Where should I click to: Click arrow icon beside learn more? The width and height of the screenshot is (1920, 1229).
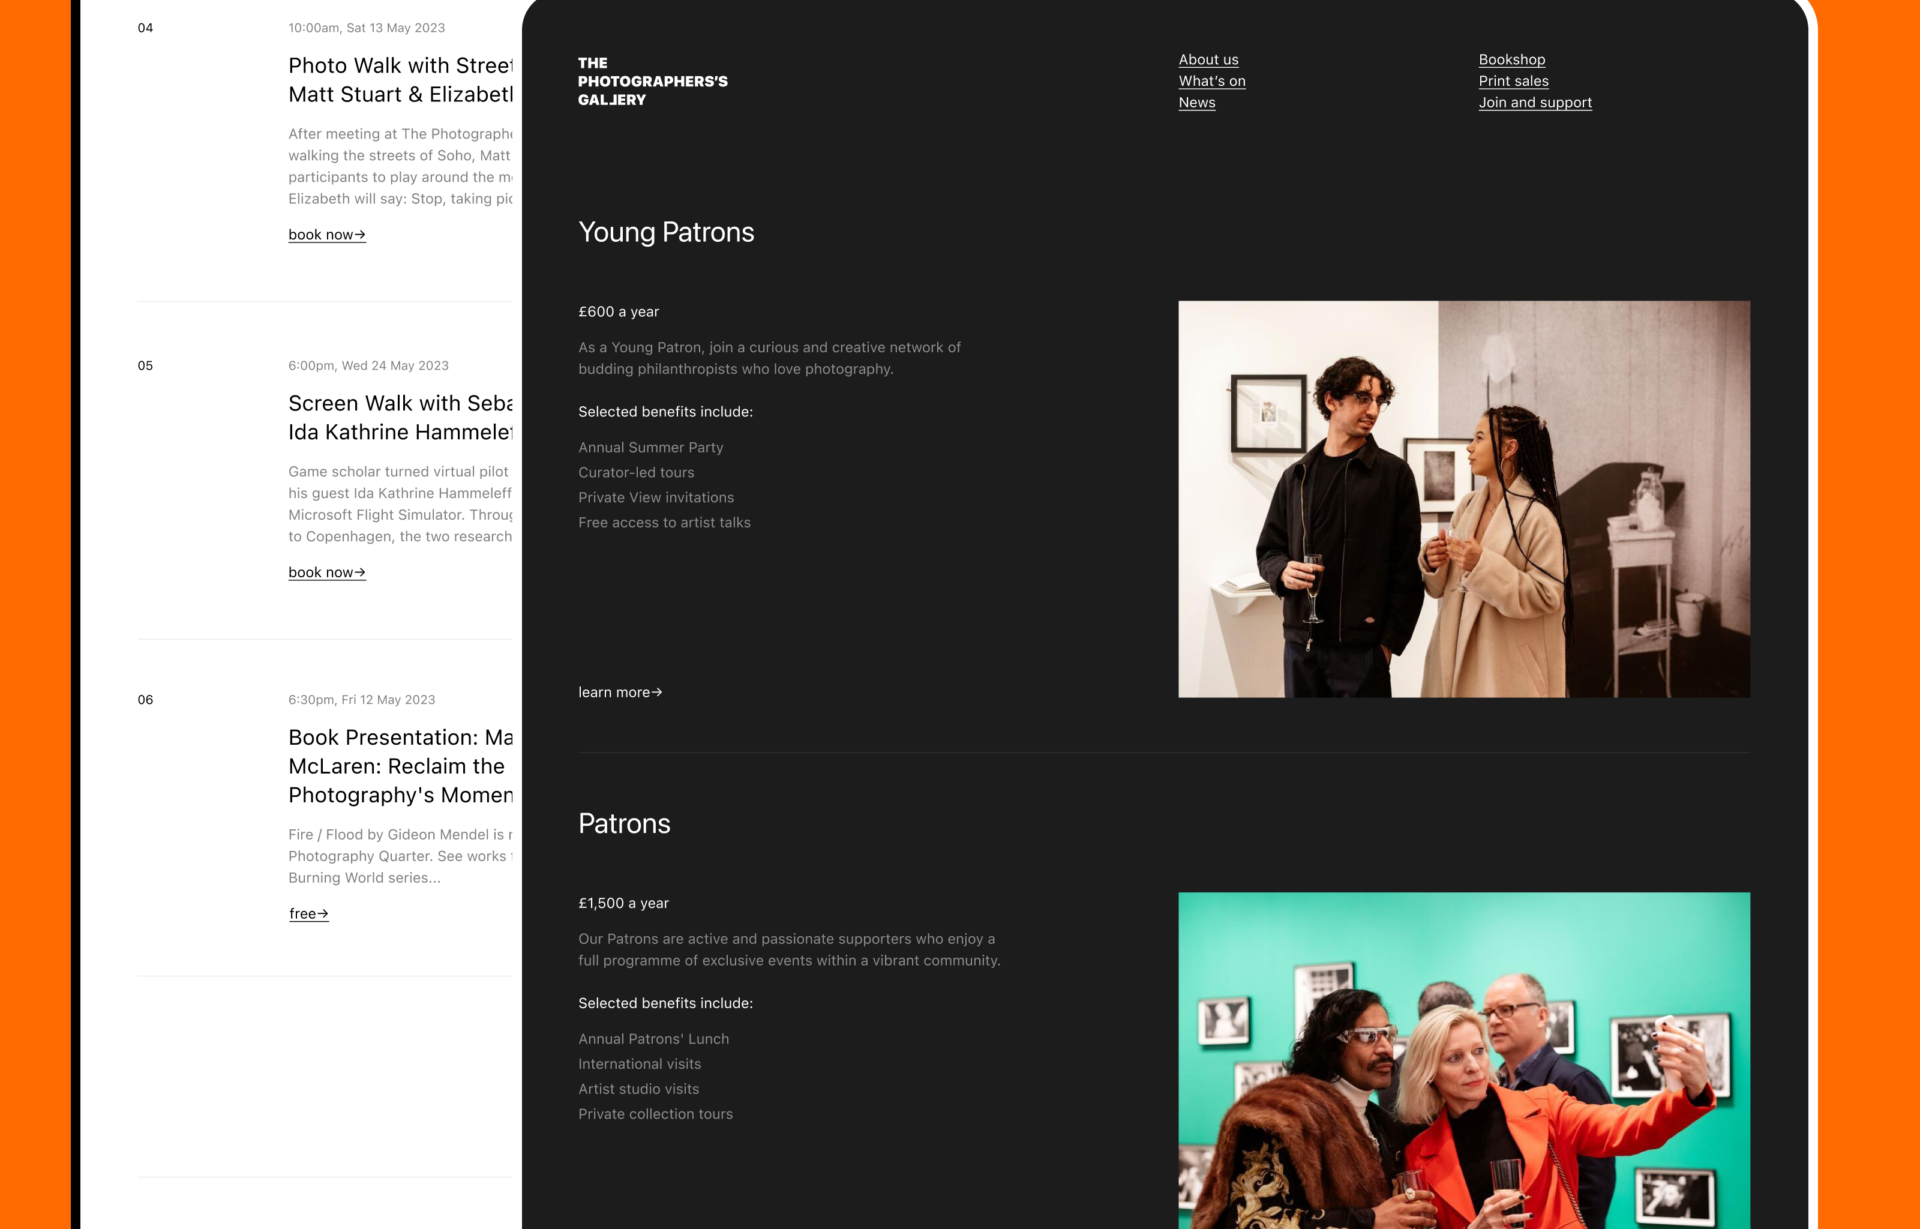click(656, 693)
